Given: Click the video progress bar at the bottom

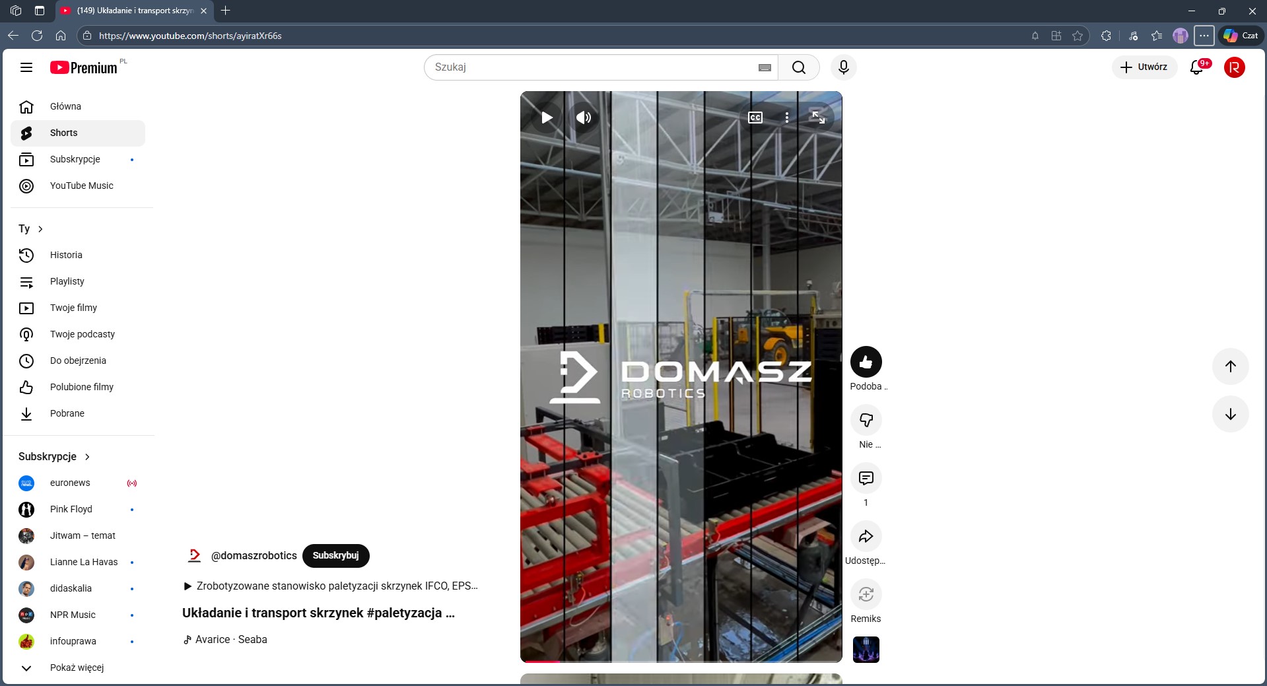Looking at the screenshot, I should [x=680, y=660].
